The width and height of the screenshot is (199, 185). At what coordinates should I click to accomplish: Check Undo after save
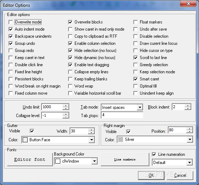(x=136, y=29)
